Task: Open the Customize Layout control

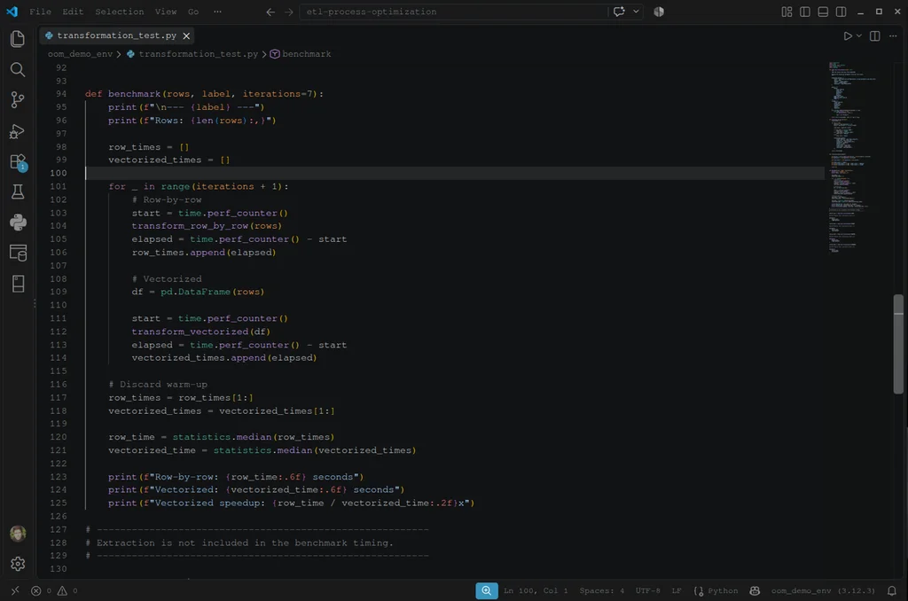Action: coord(787,12)
